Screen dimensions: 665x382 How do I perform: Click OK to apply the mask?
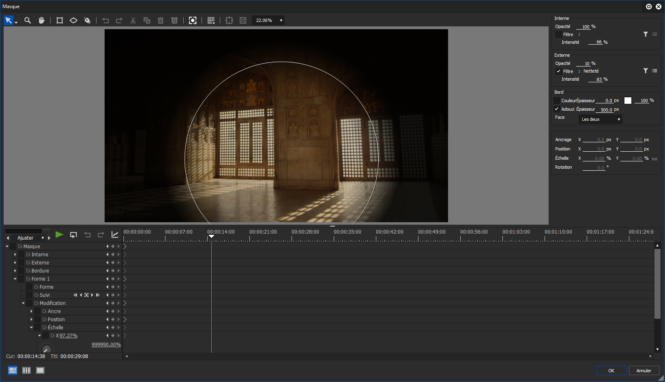coord(611,371)
